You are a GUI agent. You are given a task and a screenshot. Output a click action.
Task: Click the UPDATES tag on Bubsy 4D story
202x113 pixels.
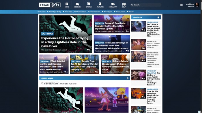pos(100,23)
